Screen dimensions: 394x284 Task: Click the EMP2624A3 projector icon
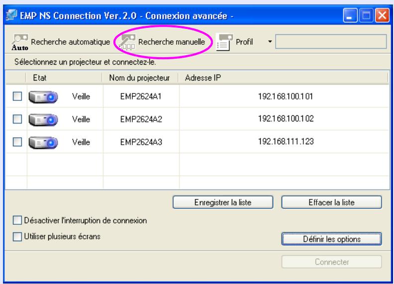pos(43,143)
